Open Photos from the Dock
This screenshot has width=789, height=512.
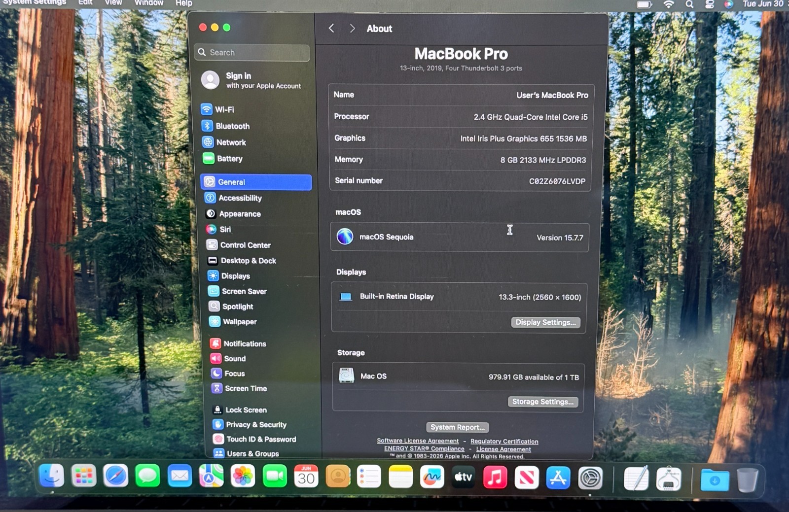243,476
